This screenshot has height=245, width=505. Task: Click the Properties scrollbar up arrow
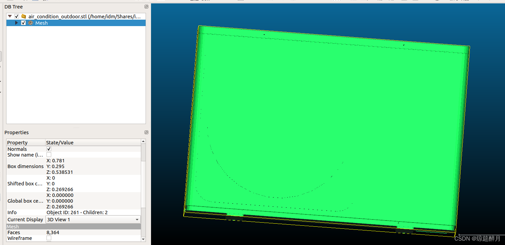click(x=144, y=141)
